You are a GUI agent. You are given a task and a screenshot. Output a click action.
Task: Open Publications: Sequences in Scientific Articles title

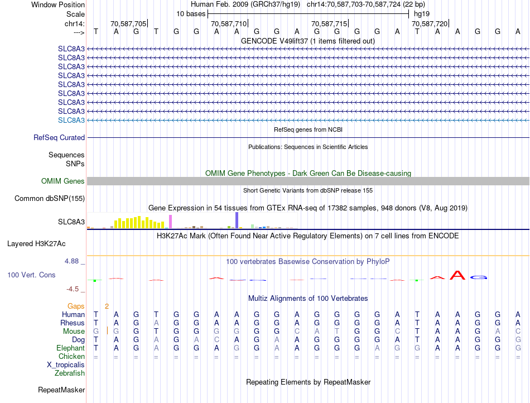point(308,147)
